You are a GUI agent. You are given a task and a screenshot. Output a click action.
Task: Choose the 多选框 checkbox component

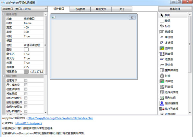point(166,43)
